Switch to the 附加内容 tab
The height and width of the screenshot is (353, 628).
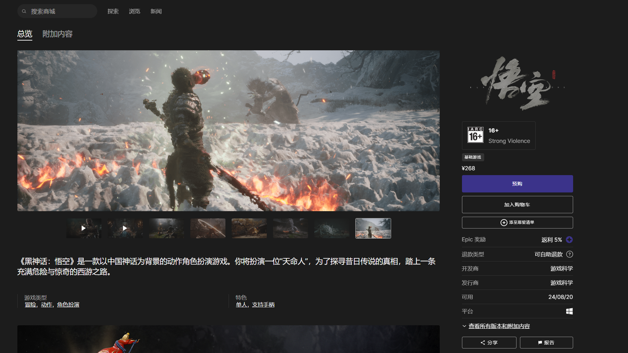click(x=57, y=34)
